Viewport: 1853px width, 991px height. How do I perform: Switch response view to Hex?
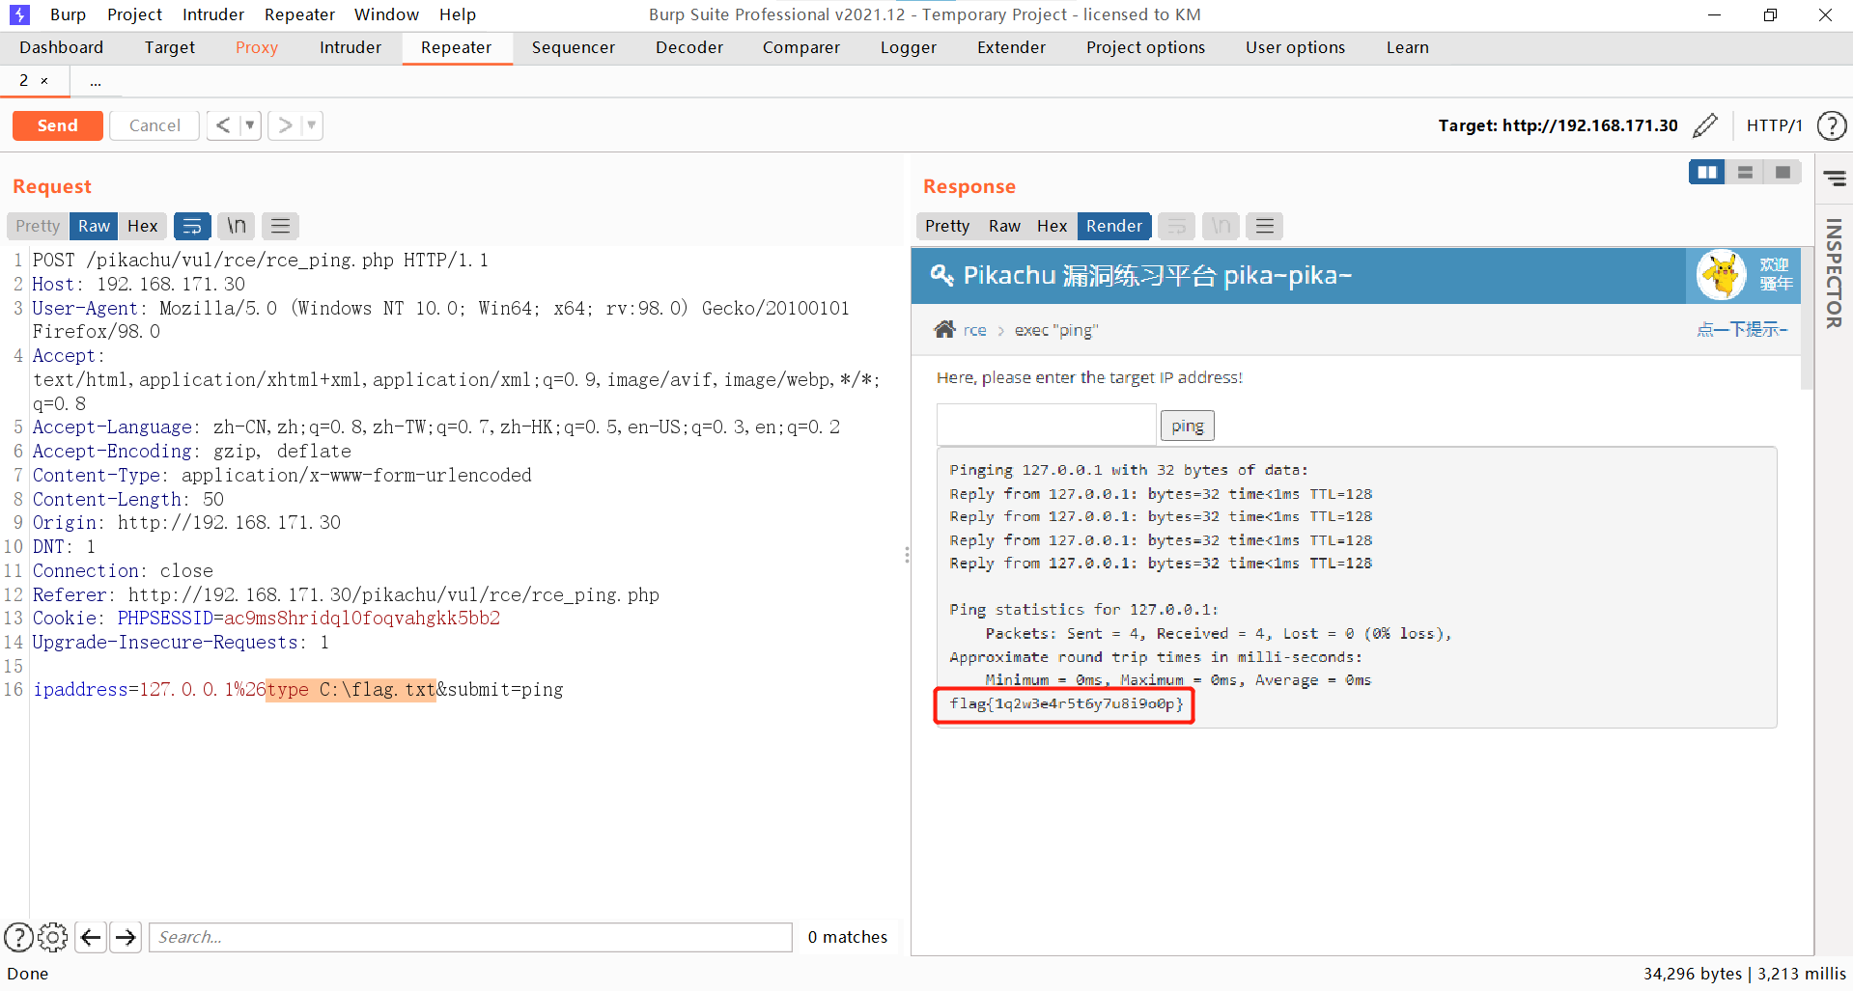1052,226
